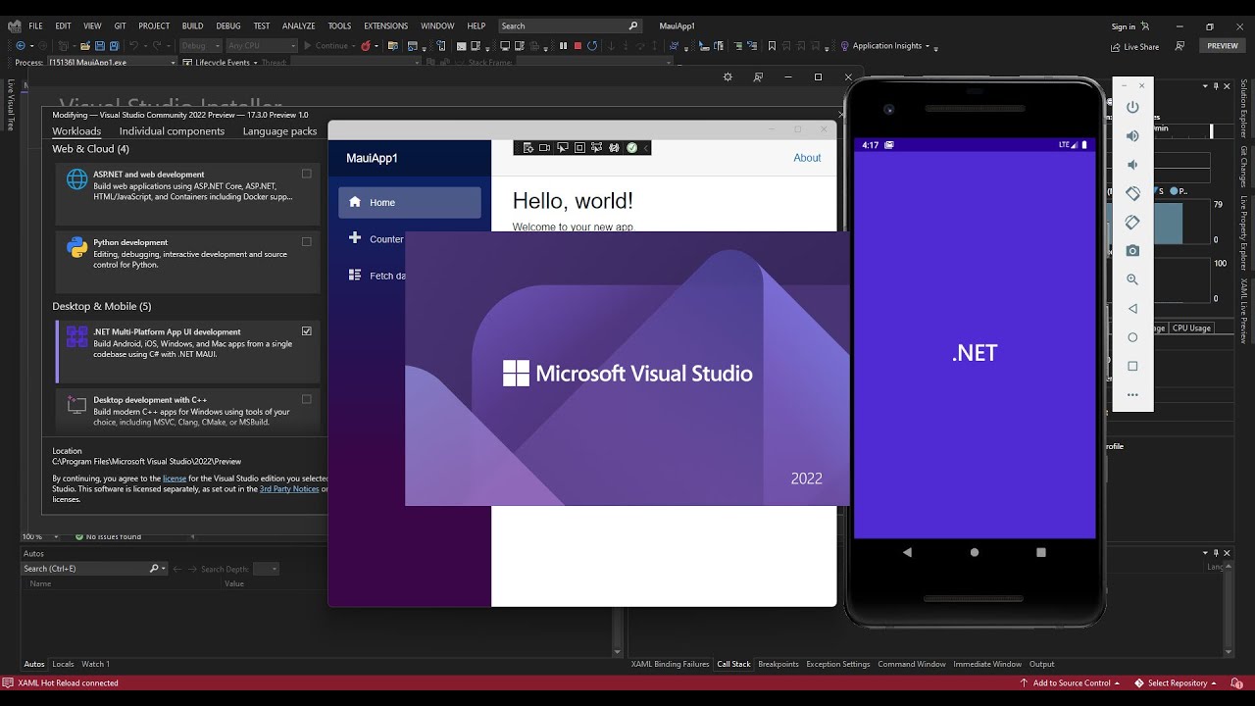Image resolution: width=1255 pixels, height=706 pixels.
Task: Select Home in the MauiApp1 sidebar
Action: coord(410,202)
